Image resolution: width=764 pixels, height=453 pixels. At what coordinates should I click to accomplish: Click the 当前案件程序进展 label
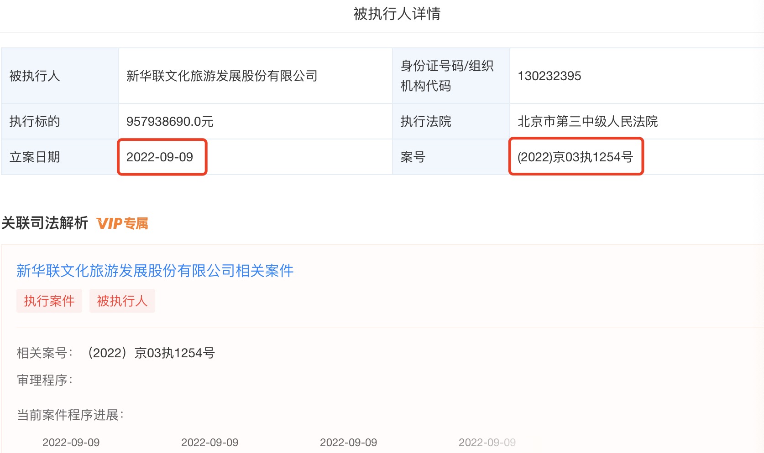(x=70, y=415)
